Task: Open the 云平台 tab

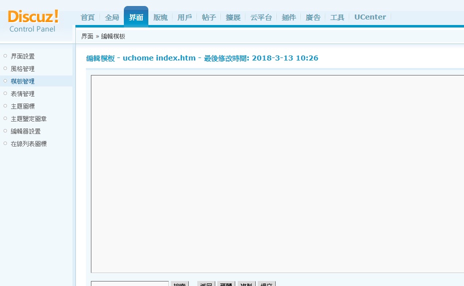Action: tap(261, 17)
